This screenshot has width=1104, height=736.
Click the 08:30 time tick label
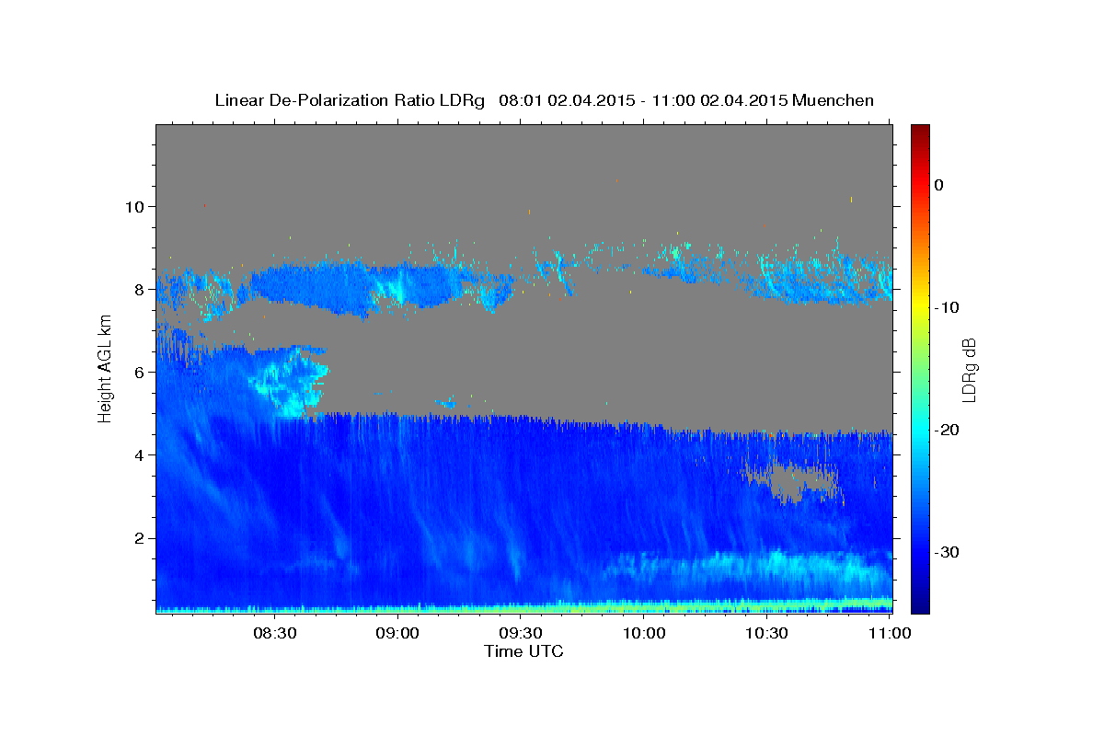point(274,633)
